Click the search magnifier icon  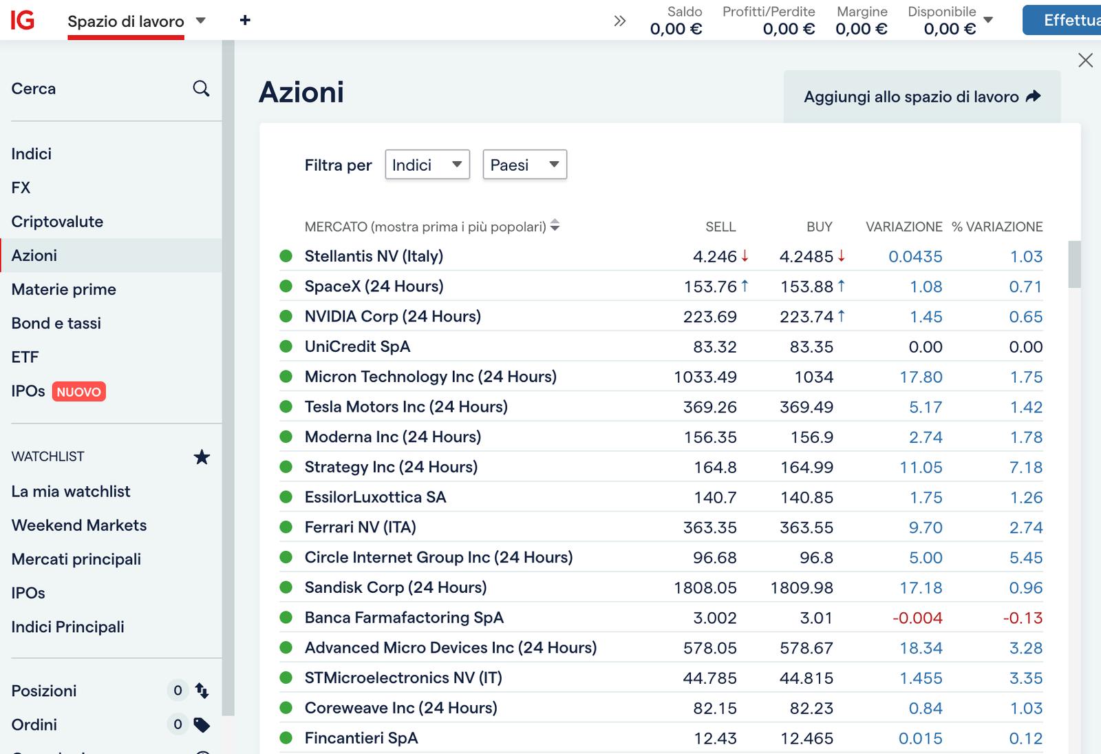click(201, 88)
